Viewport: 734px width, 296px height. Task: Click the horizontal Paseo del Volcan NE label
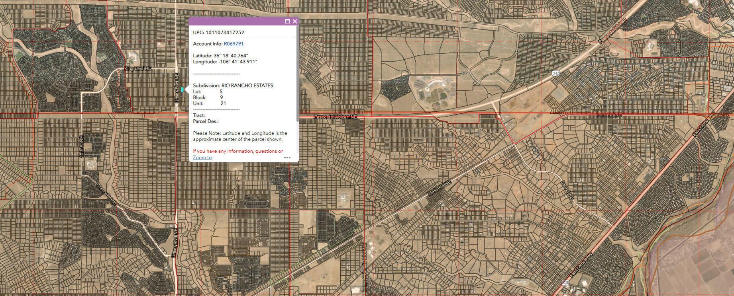pos(336,117)
